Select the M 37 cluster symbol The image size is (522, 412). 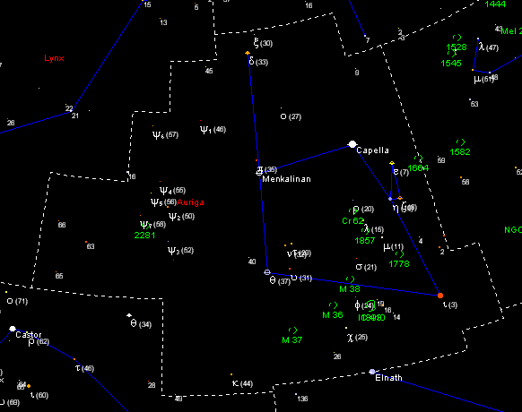pyautogui.click(x=292, y=330)
